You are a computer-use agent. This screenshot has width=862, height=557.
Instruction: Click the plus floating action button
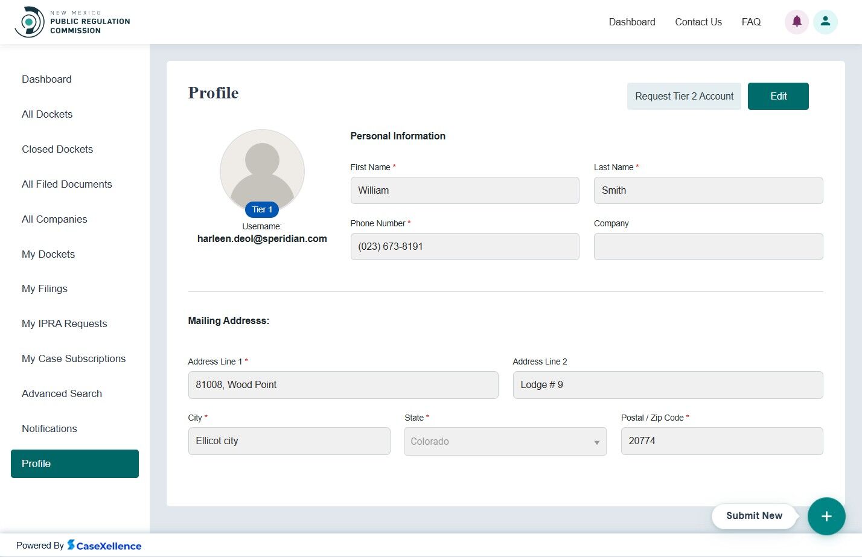[x=826, y=517]
